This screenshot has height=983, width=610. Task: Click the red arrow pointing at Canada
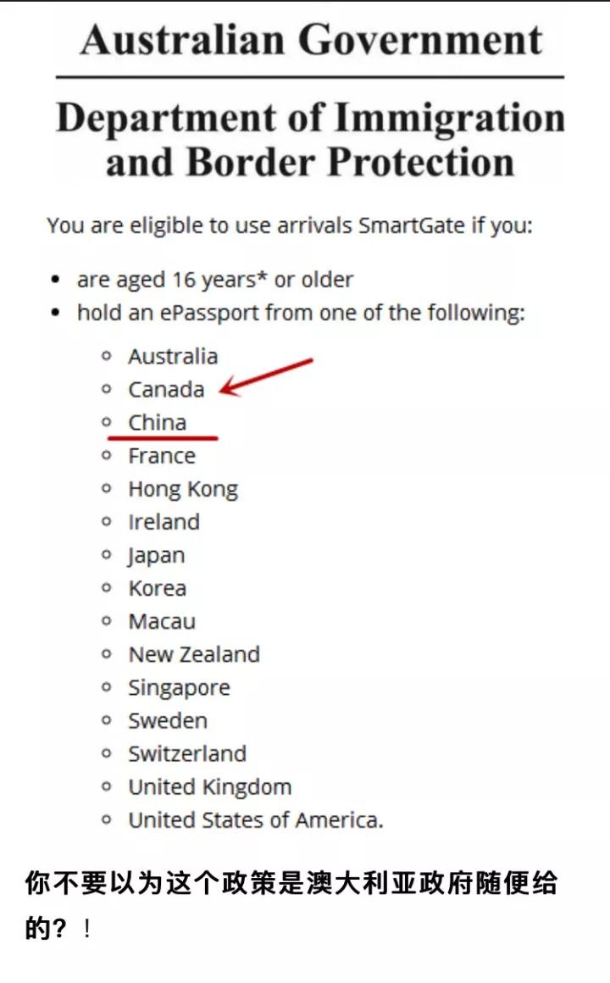click(x=266, y=376)
